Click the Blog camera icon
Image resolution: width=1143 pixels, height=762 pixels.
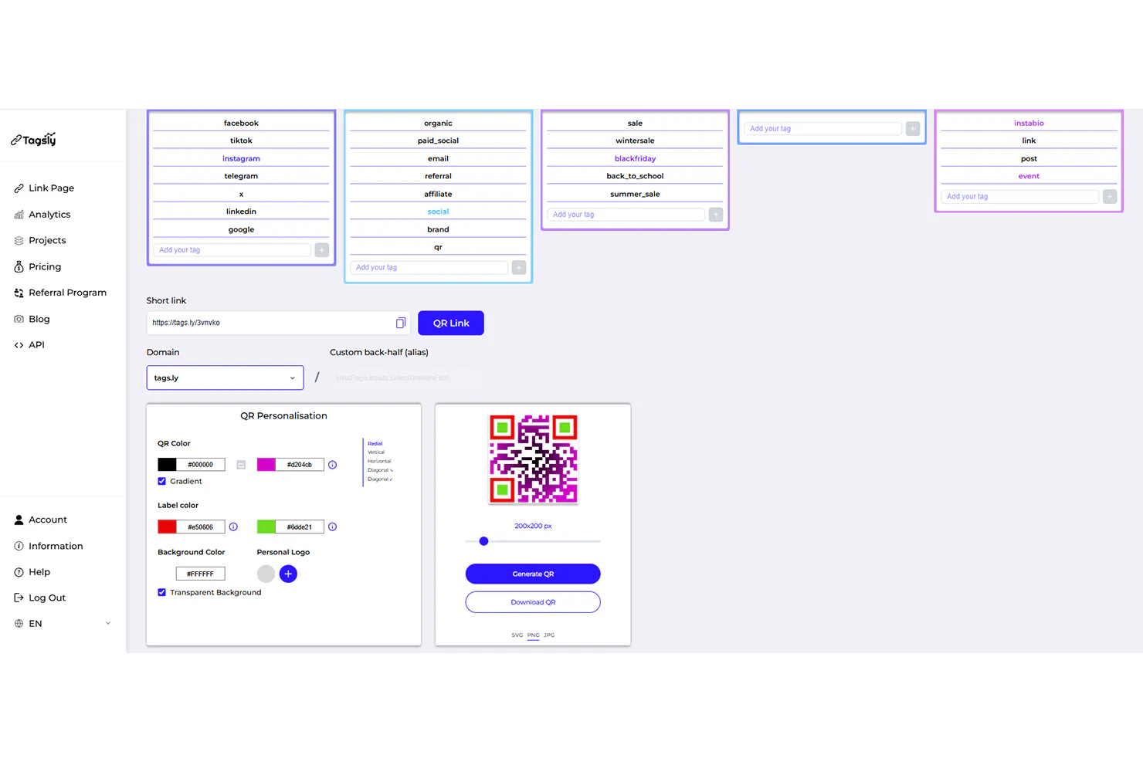tap(19, 320)
